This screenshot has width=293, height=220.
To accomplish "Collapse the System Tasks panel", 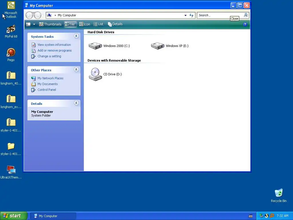I will 76,36.
